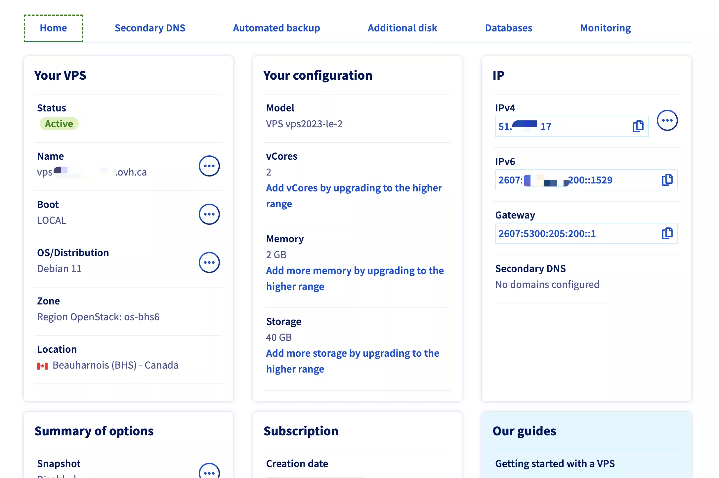The height and width of the screenshot is (478, 719).
Task: Click the Canada flag icon
Action: [42, 366]
